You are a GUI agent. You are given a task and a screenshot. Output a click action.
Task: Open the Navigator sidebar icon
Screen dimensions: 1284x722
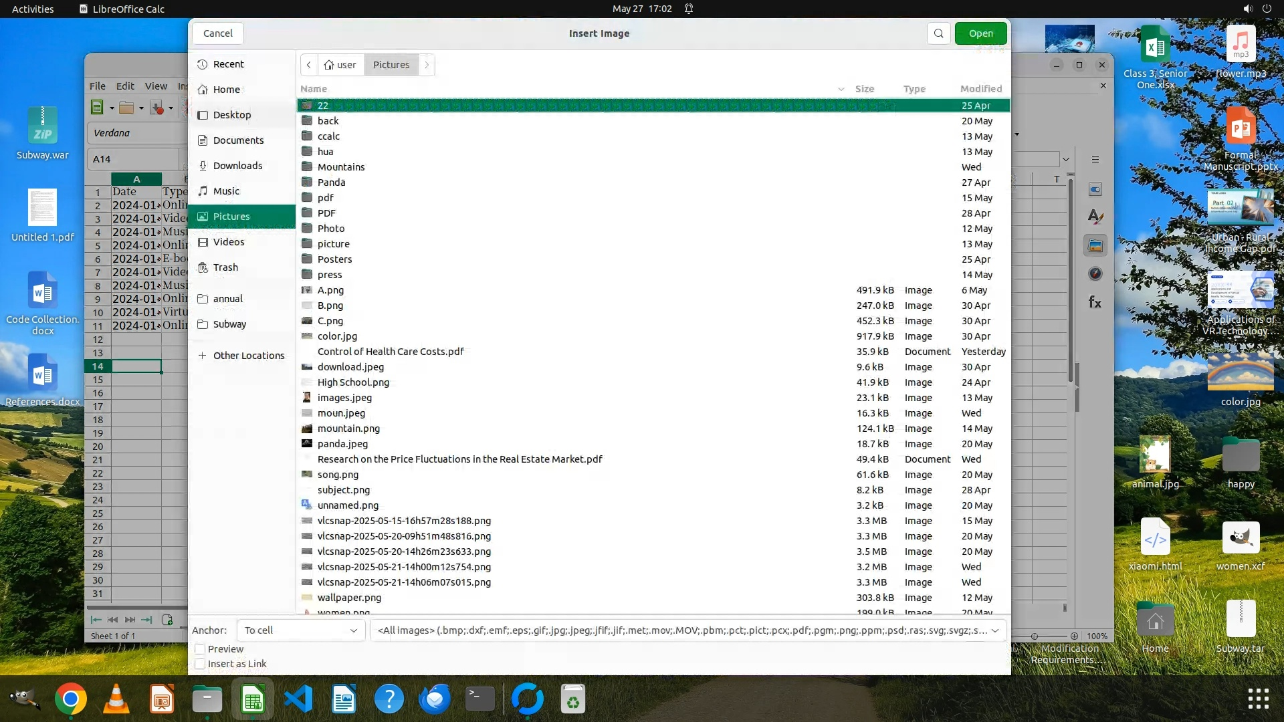1095,274
